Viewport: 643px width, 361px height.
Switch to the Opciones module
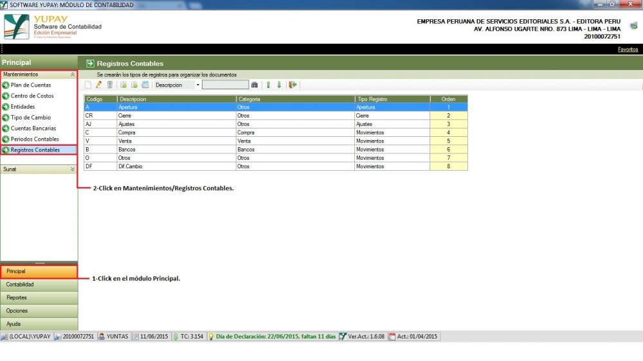pos(39,311)
